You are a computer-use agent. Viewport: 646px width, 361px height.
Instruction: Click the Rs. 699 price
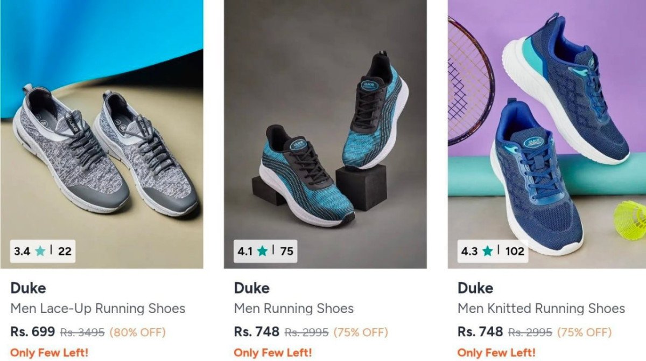33,332
